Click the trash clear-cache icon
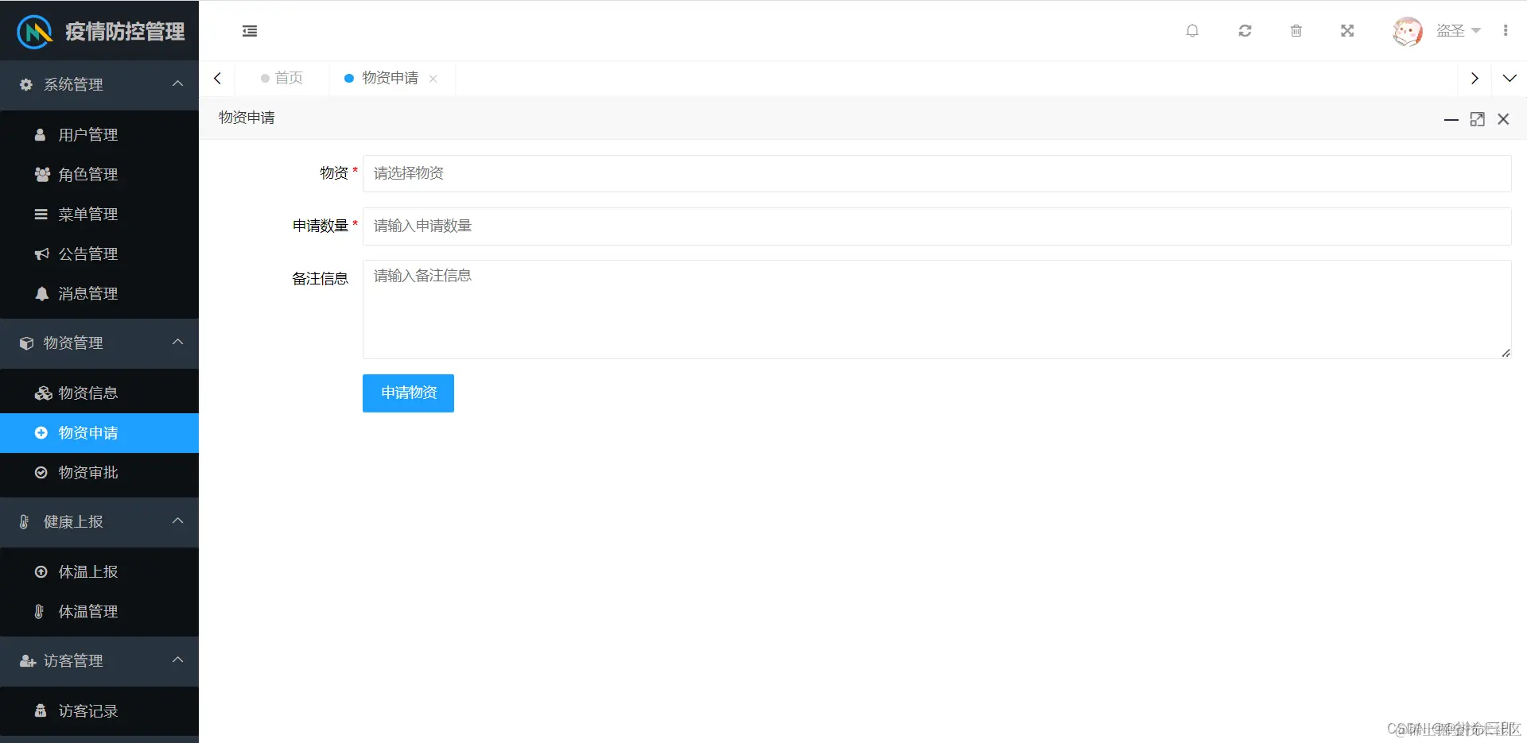The width and height of the screenshot is (1527, 743). coord(1296,31)
